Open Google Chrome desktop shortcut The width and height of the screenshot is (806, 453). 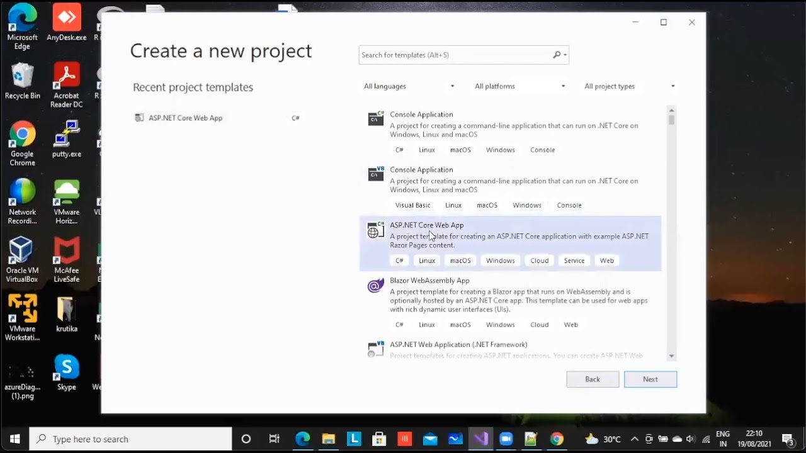[x=22, y=143]
